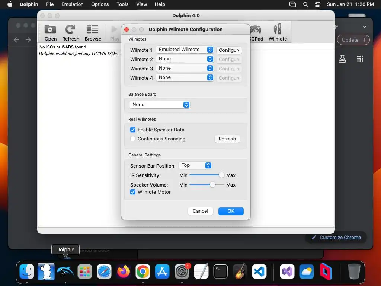Viewport: 381px width, 286px height.
Task: Open Launchpad from the Dock
Action: click(85, 271)
